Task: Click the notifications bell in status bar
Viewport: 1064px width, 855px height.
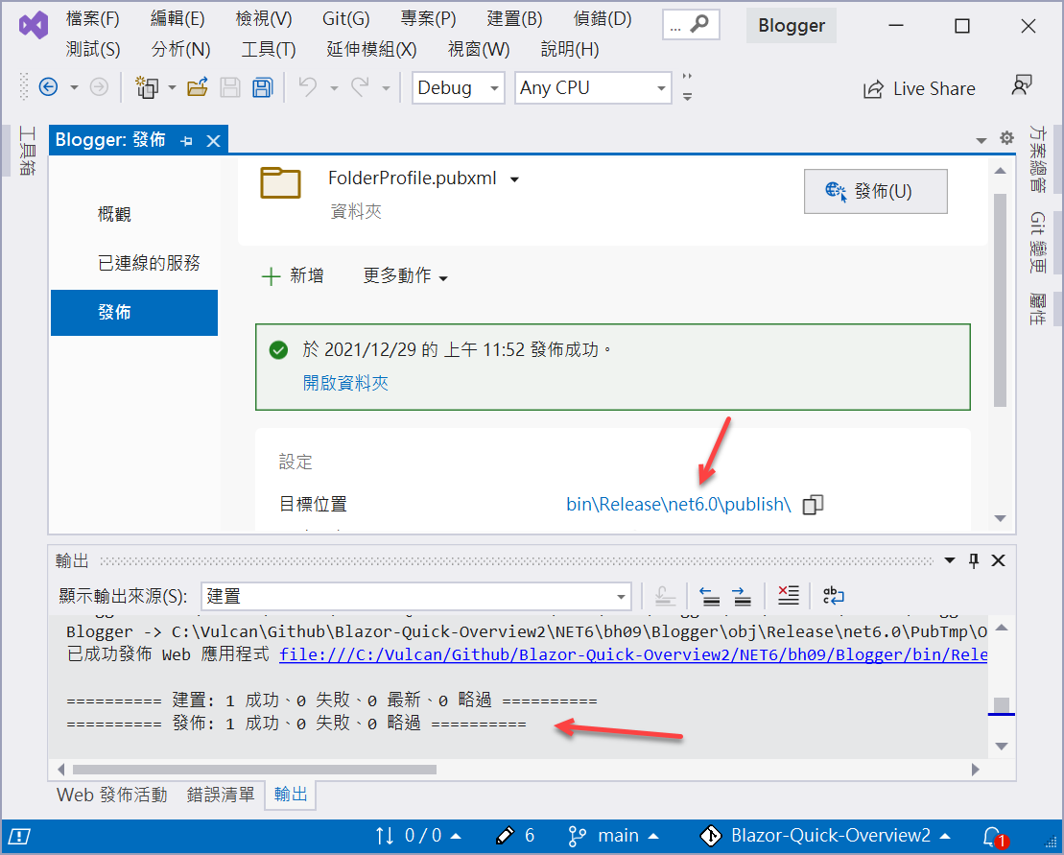Action: click(x=994, y=836)
